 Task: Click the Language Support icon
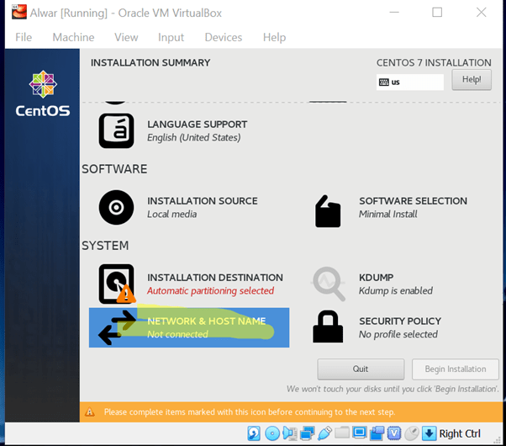tap(116, 130)
